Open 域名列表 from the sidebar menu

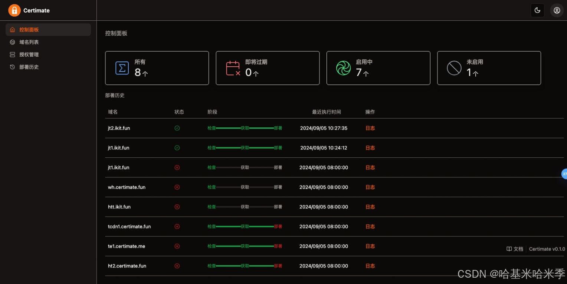click(29, 42)
